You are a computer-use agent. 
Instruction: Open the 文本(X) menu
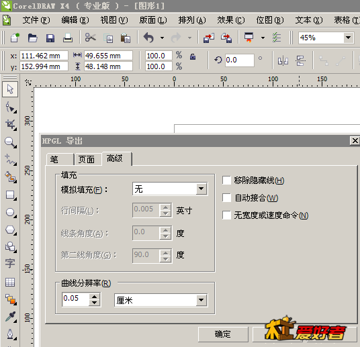click(x=309, y=20)
